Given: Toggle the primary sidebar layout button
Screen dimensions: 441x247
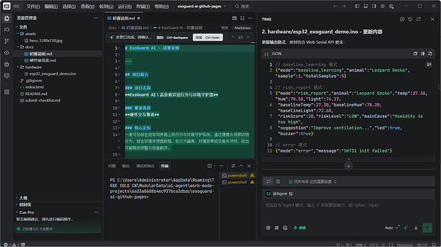Looking at the screenshot, I should [x=357, y=6].
